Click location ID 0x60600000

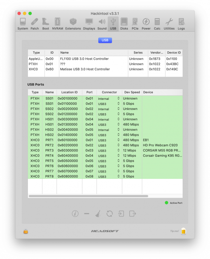click(68, 166)
